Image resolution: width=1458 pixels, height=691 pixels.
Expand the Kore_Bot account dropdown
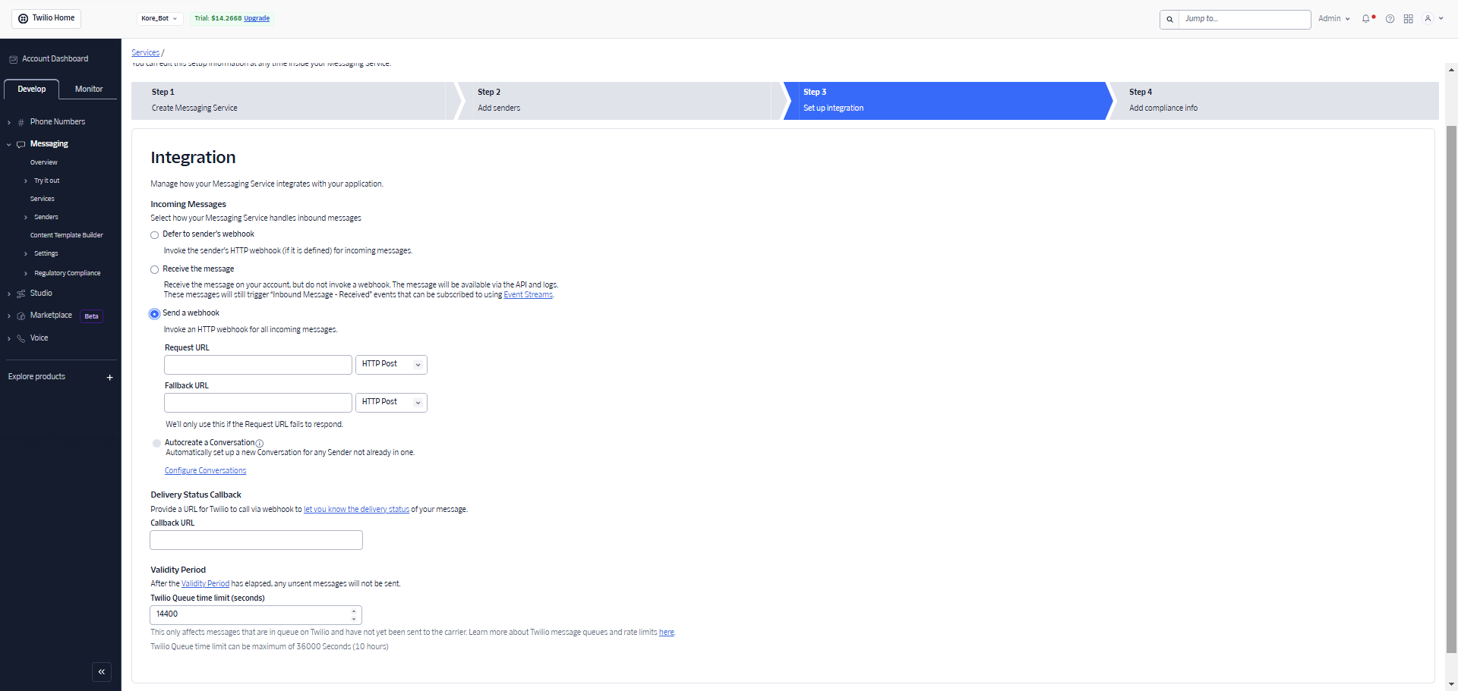click(159, 18)
